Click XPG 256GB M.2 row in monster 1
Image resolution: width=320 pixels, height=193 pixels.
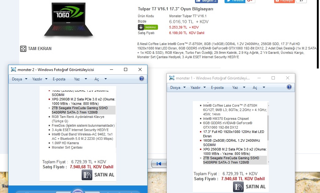[x=233, y=151]
